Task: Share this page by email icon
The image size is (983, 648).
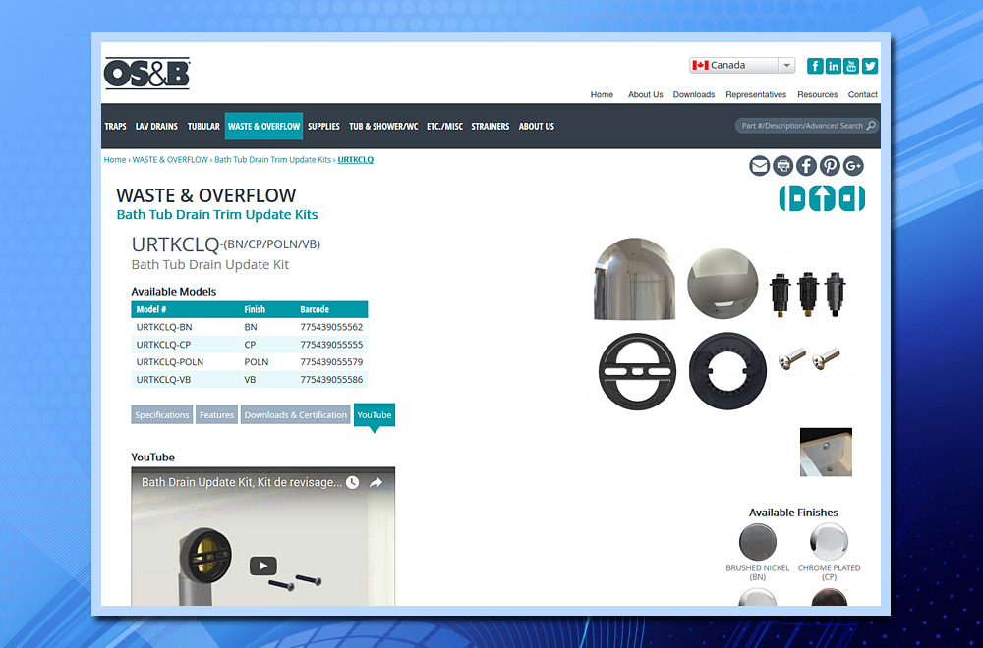Action: click(x=759, y=166)
